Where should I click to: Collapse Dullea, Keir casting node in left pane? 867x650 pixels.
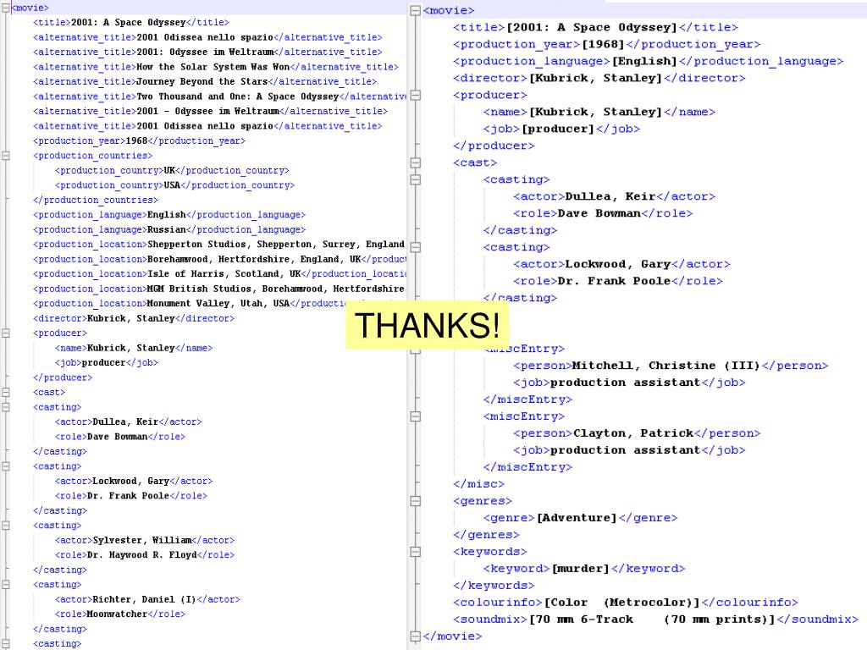5,407
